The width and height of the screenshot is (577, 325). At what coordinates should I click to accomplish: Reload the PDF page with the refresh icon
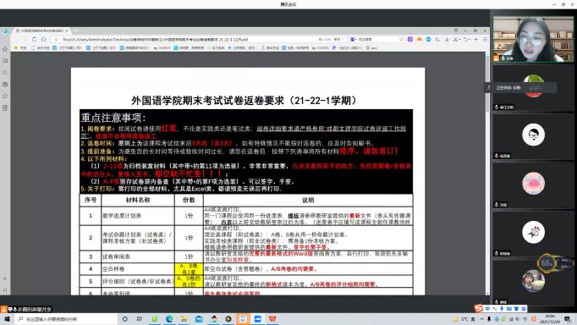pyautogui.click(x=34, y=40)
